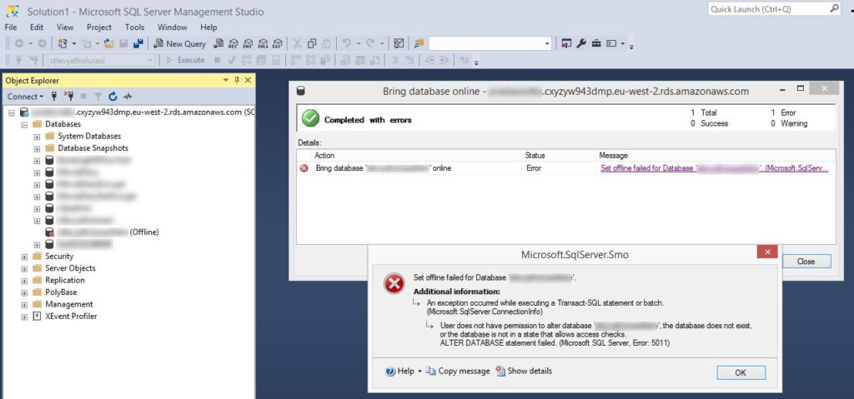Open the Help dropdown arrow in error dialog
854x399 pixels.
[420, 372]
